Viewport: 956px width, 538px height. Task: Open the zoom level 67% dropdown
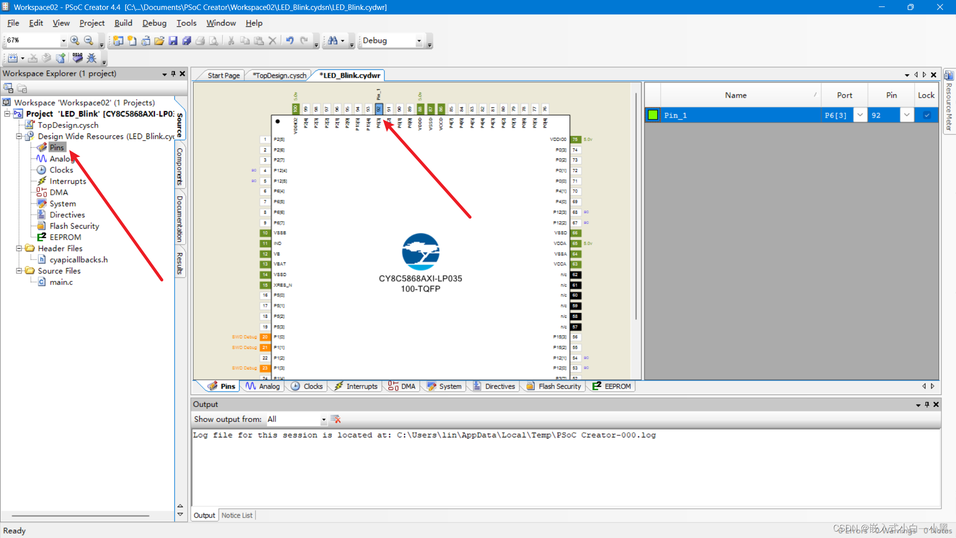tap(63, 41)
